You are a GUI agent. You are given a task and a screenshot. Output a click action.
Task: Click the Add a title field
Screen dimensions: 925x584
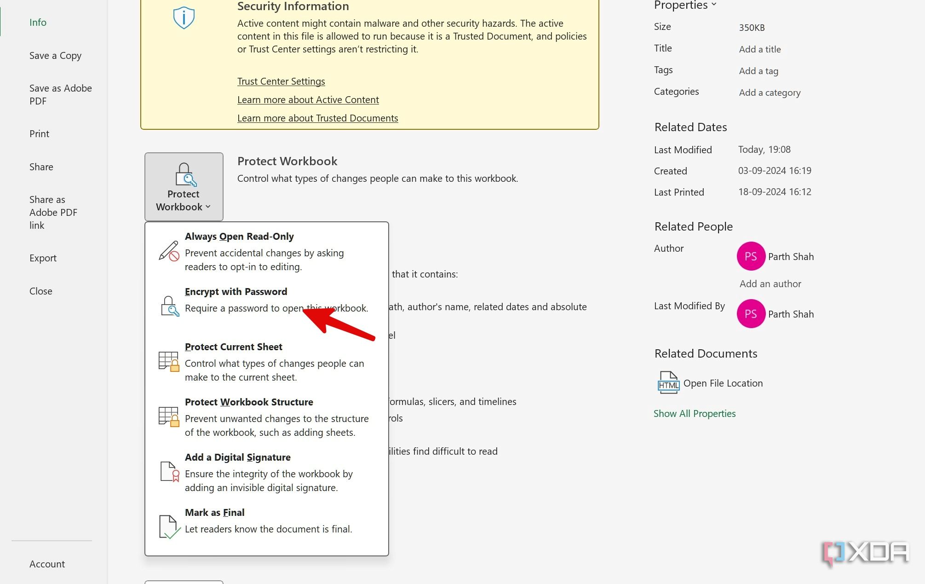pyautogui.click(x=760, y=49)
